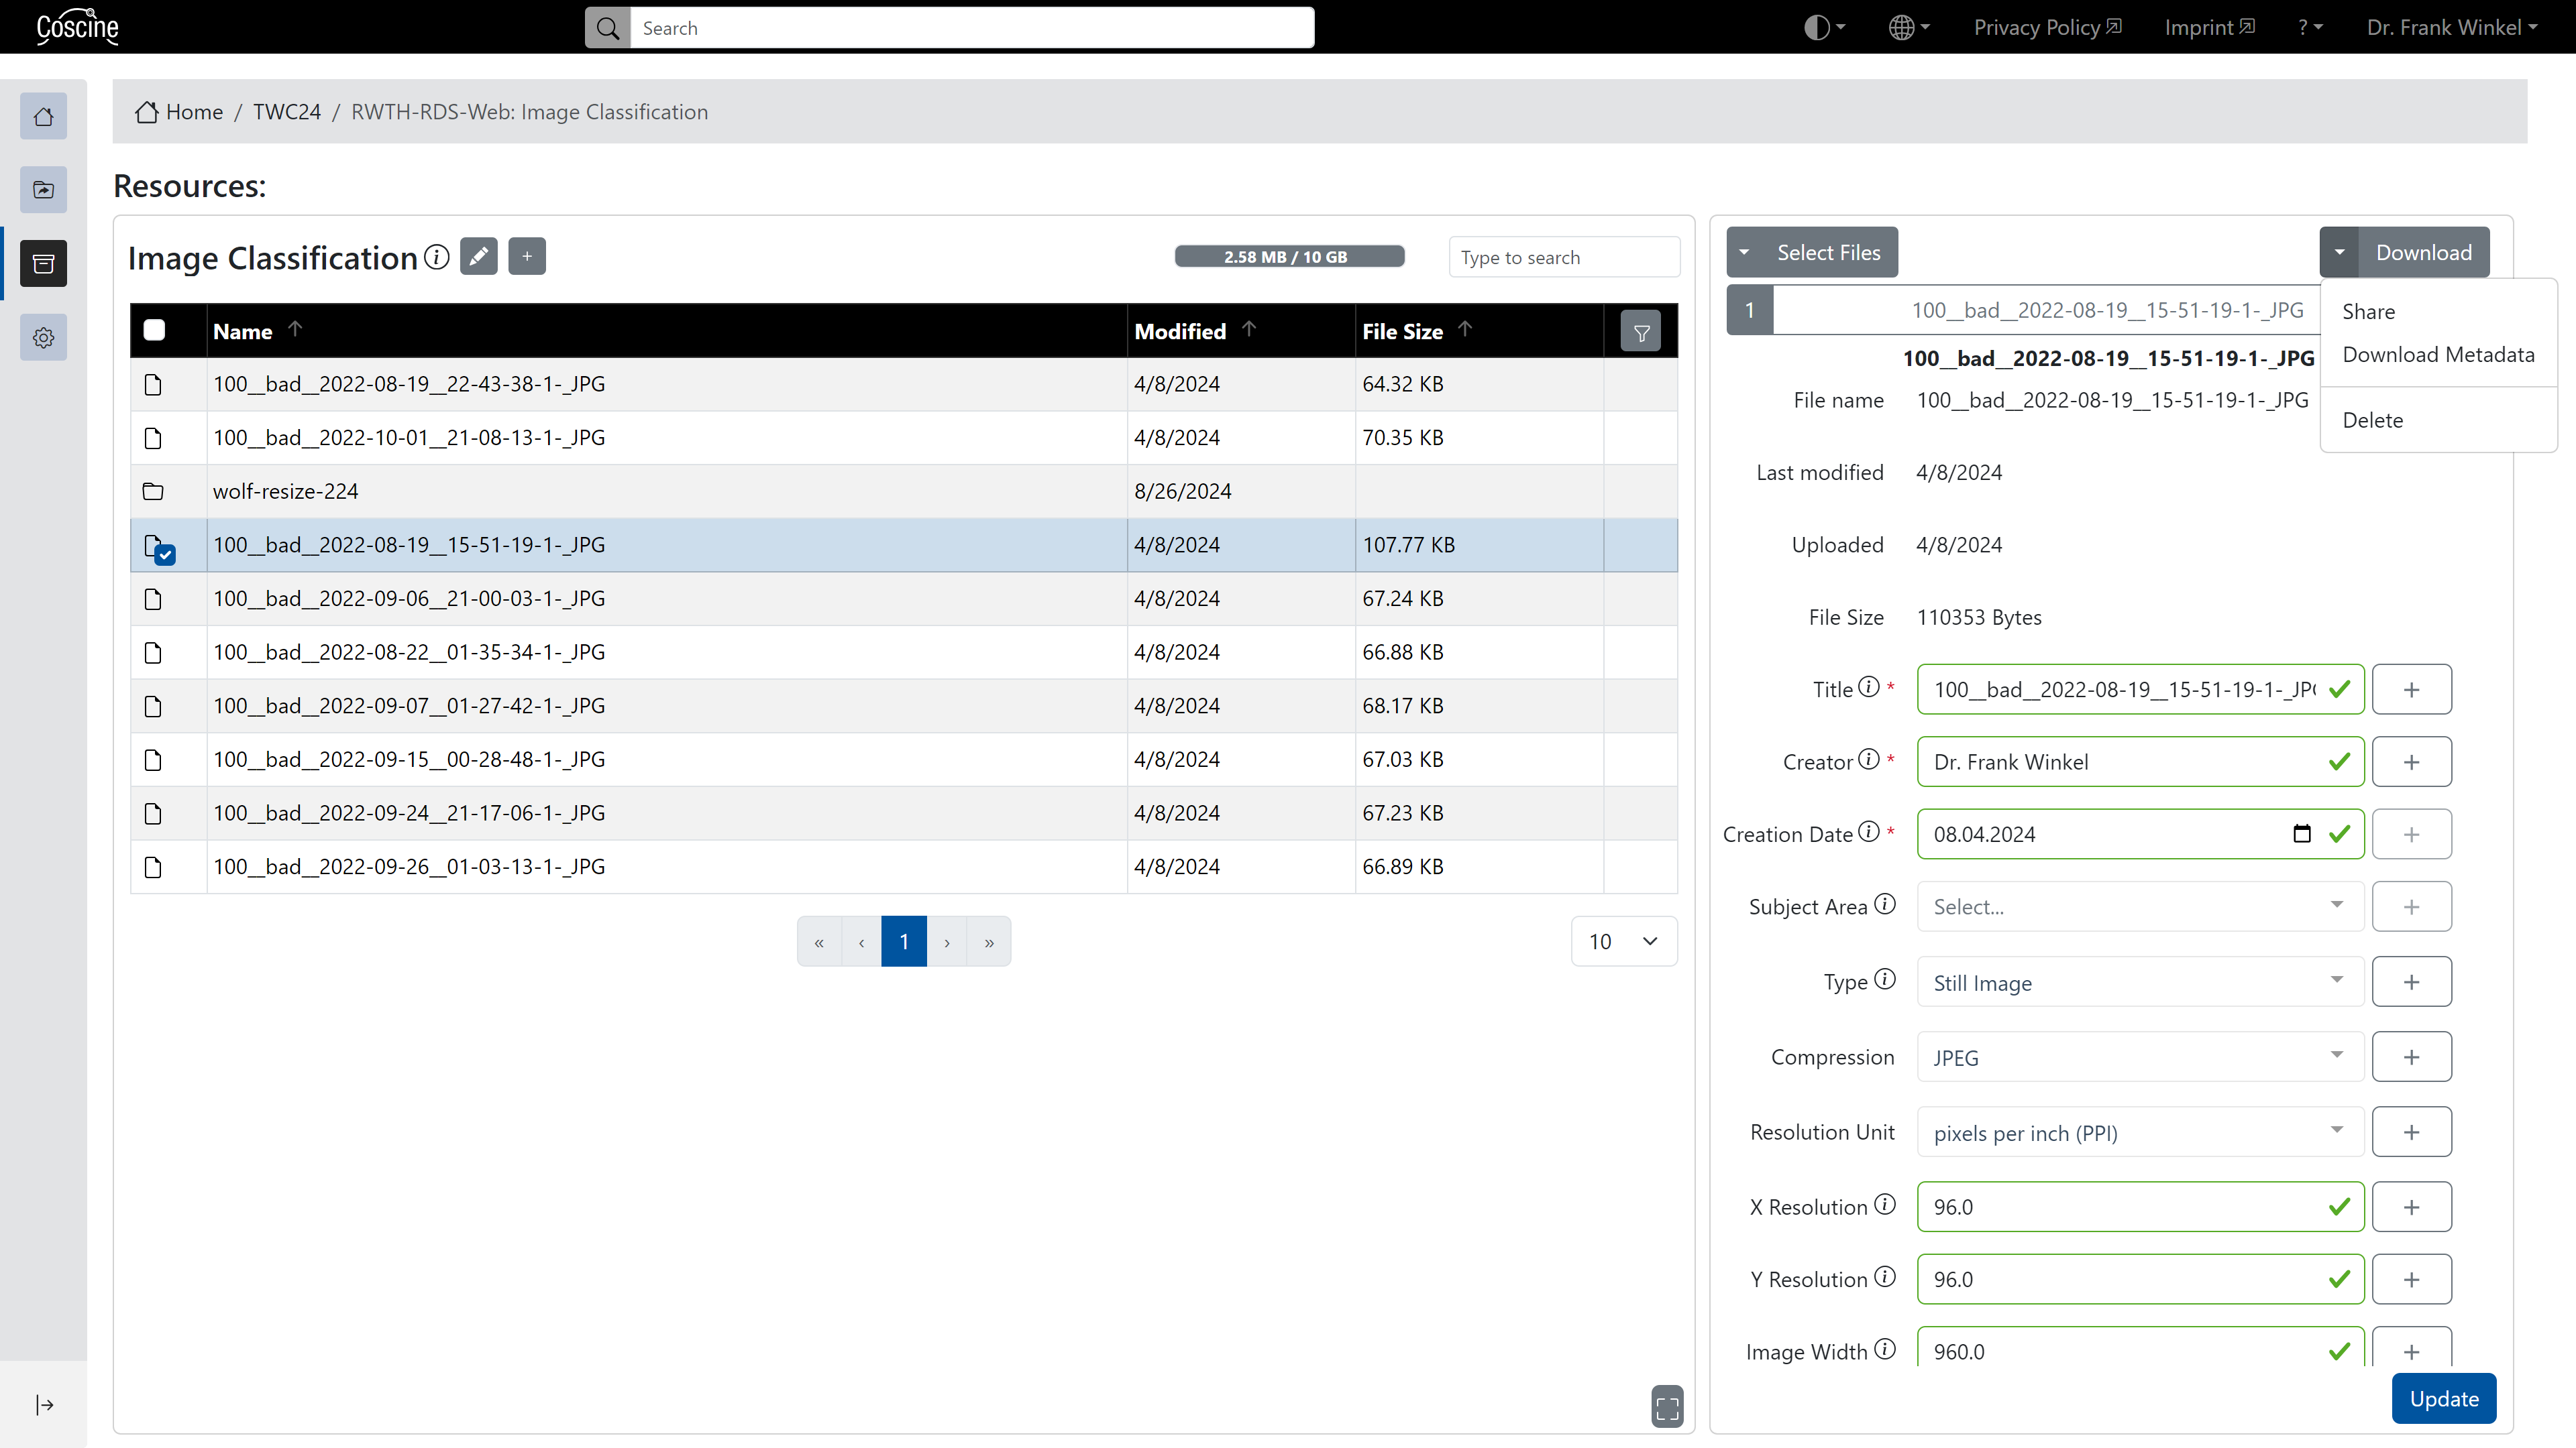The width and height of the screenshot is (2576, 1448).
Task: Navigate to TWC24 breadcrumb
Action: pyautogui.click(x=287, y=112)
